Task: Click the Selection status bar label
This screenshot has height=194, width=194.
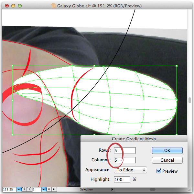Action: [x=86, y=189]
